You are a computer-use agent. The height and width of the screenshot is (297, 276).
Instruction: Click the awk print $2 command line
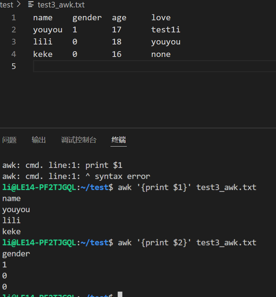point(187,243)
